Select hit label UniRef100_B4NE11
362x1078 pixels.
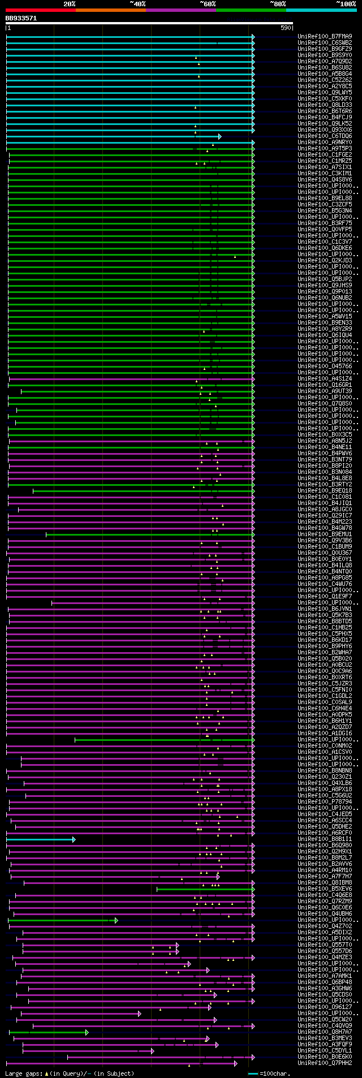325,447
